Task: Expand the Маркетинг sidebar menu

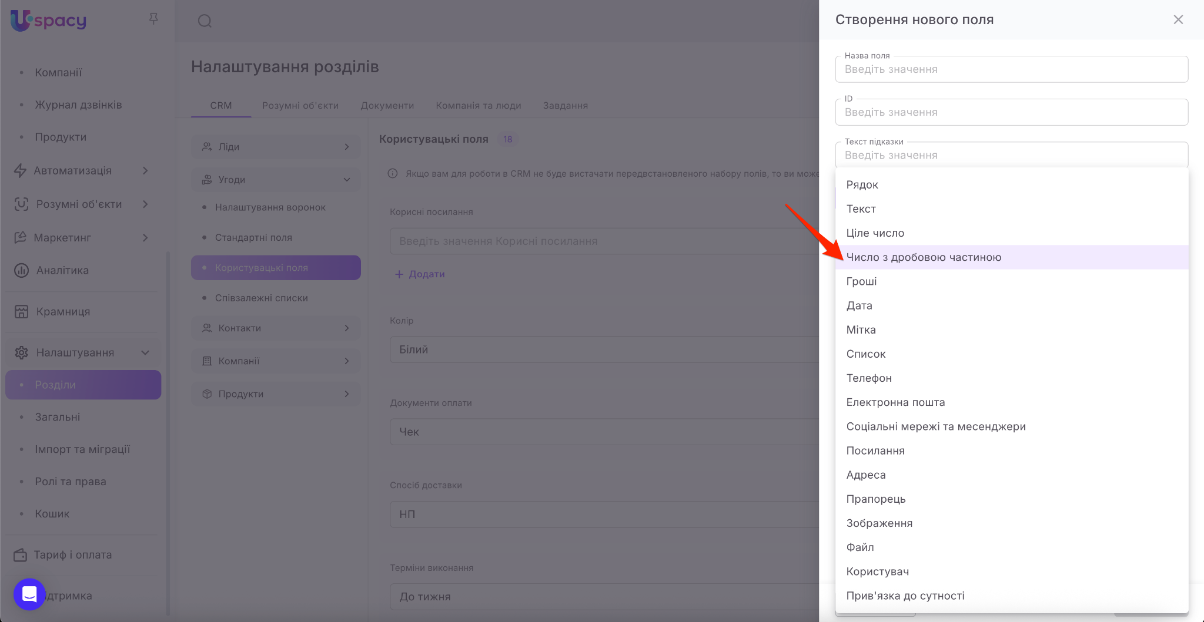Action: 145,237
